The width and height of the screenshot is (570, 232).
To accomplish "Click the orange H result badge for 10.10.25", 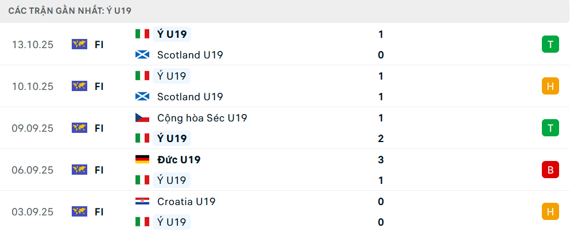I will (550, 86).
